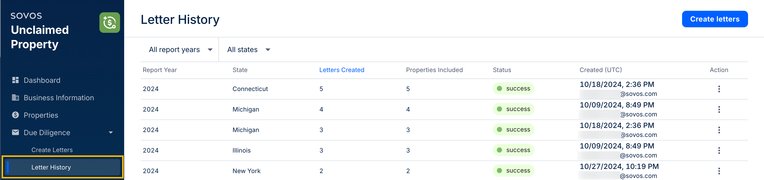Viewport: 764px width, 180px height.
Task: Collapse the Due Diligence menu arrow
Action: (111, 133)
